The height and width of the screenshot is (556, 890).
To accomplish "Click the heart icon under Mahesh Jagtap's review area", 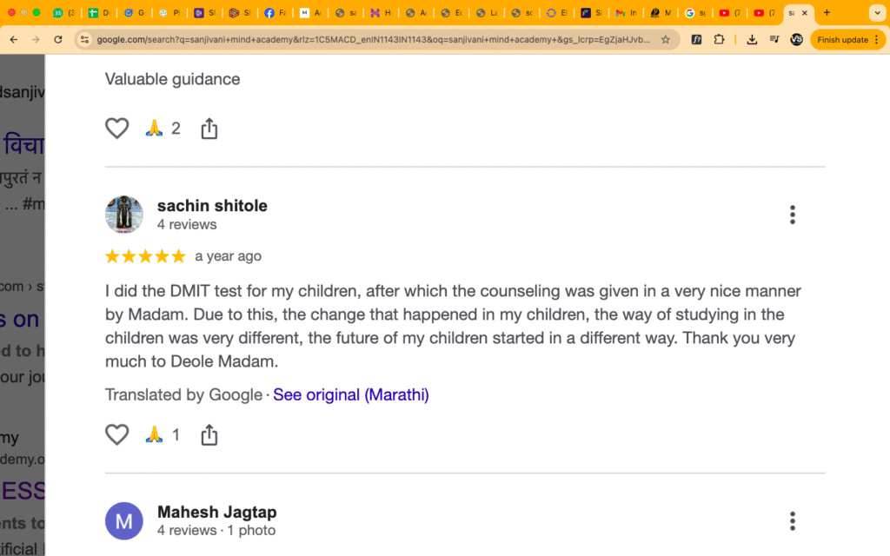I will click(x=116, y=128).
